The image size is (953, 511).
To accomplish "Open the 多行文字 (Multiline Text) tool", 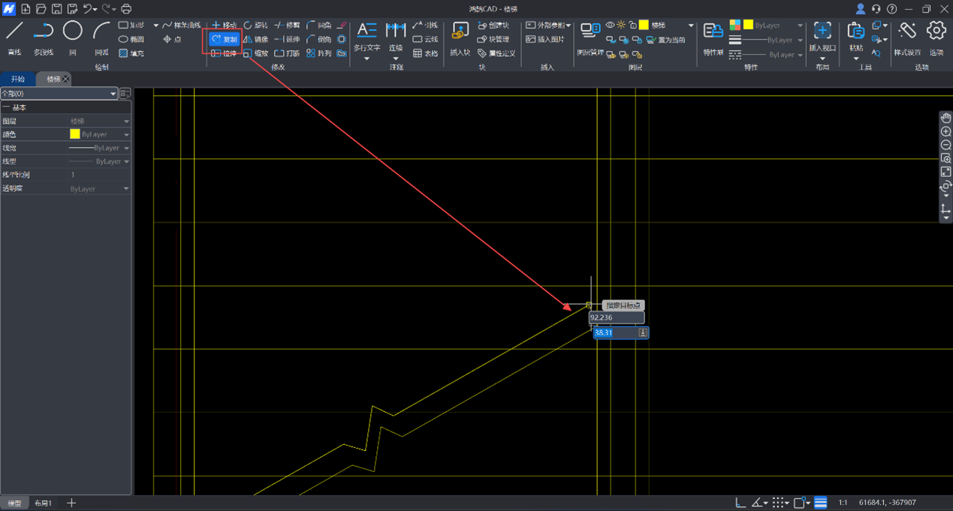I will 366,37.
